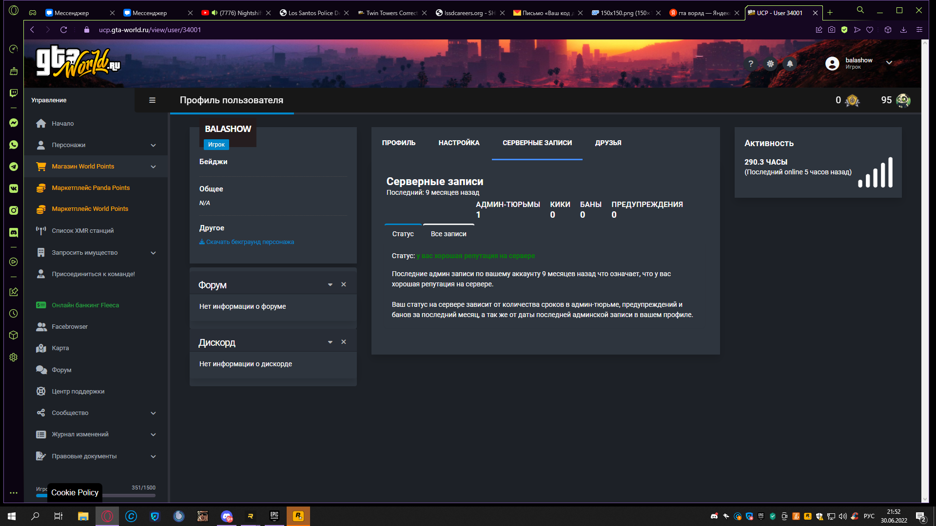
Task: Expand the Персонажи sidebar menu
Action: click(96, 145)
